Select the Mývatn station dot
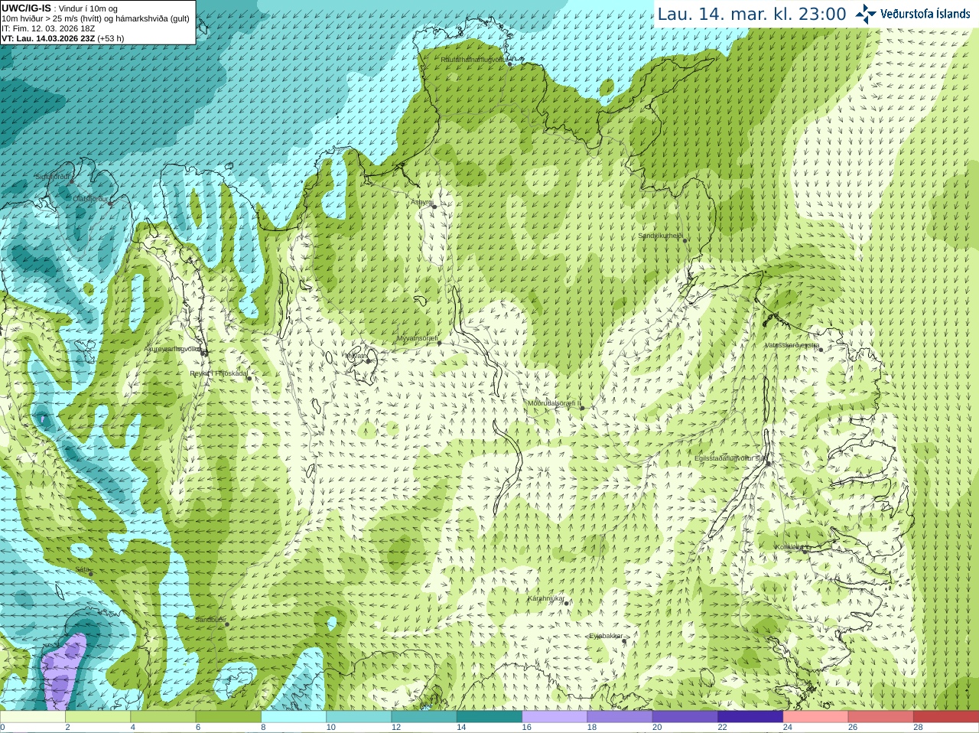 coord(368,360)
